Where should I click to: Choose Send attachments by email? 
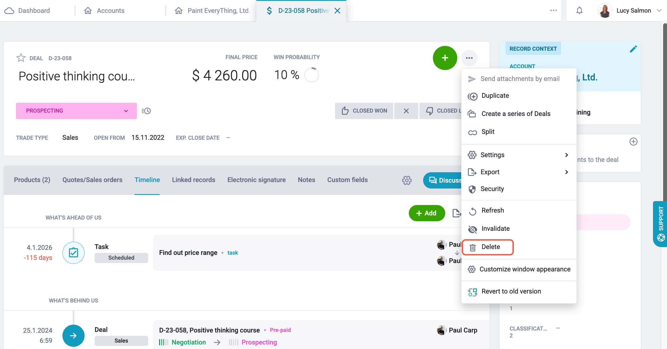pyautogui.click(x=519, y=79)
